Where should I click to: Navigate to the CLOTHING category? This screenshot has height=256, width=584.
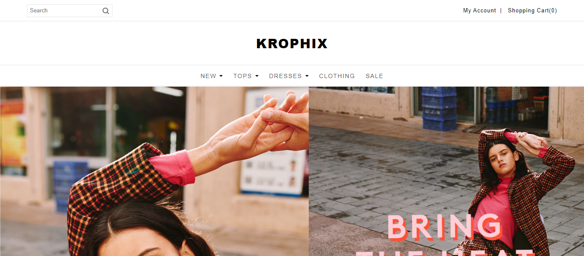tap(337, 76)
